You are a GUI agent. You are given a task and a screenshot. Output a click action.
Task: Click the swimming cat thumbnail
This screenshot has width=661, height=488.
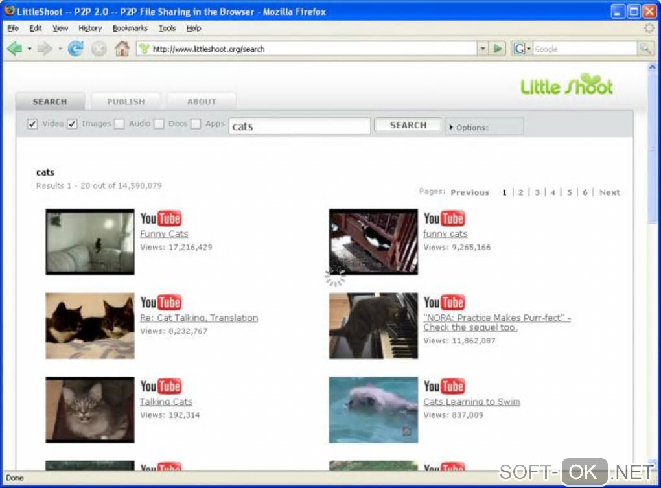(373, 410)
